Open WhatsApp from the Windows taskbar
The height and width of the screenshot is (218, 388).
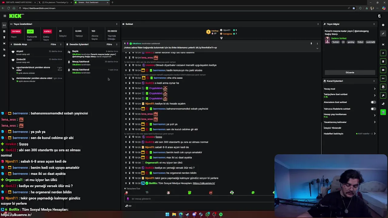point(207,214)
